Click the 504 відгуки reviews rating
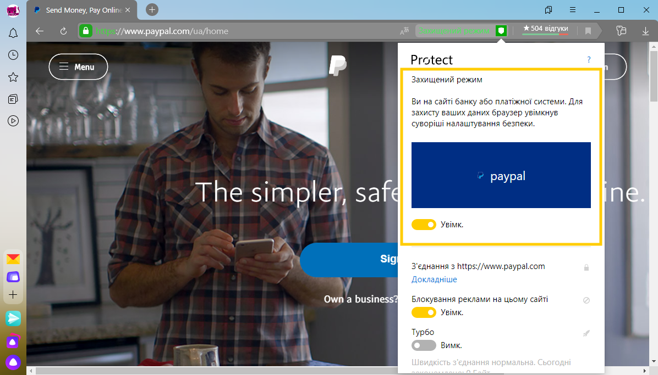This screenshot has width=658, height=375. click(x=546, y=29)
